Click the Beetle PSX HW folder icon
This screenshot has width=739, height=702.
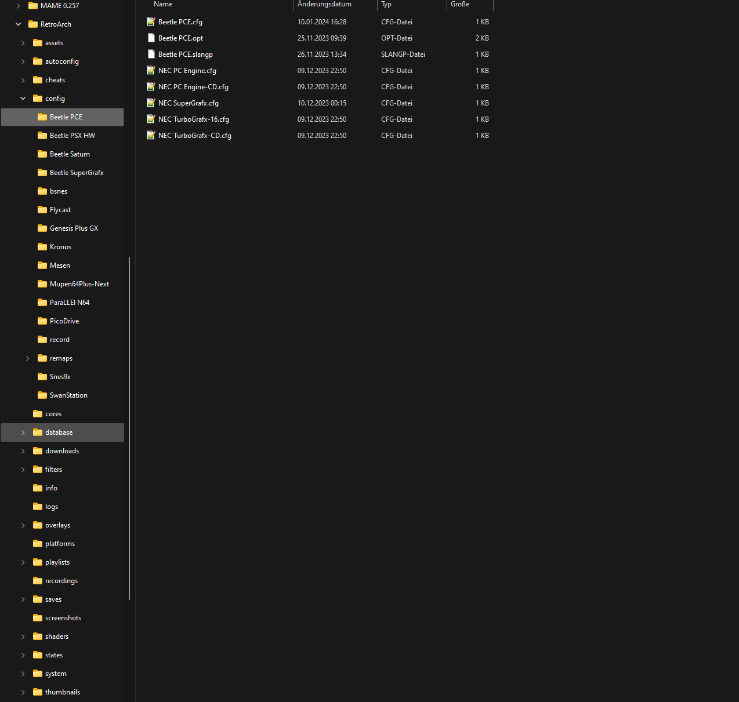click(x=42, y=136)
